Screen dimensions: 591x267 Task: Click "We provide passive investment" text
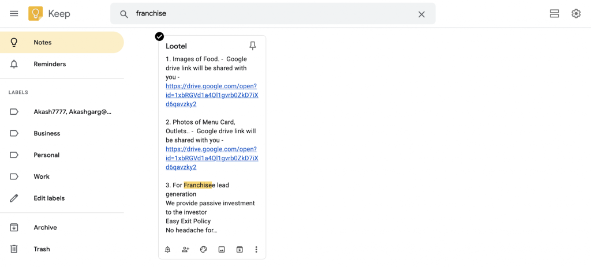tap(210, 203)
